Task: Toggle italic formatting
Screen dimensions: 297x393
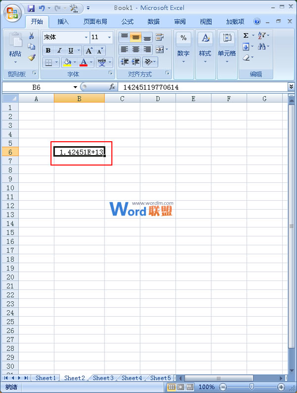Action: [x=59, y=51]
